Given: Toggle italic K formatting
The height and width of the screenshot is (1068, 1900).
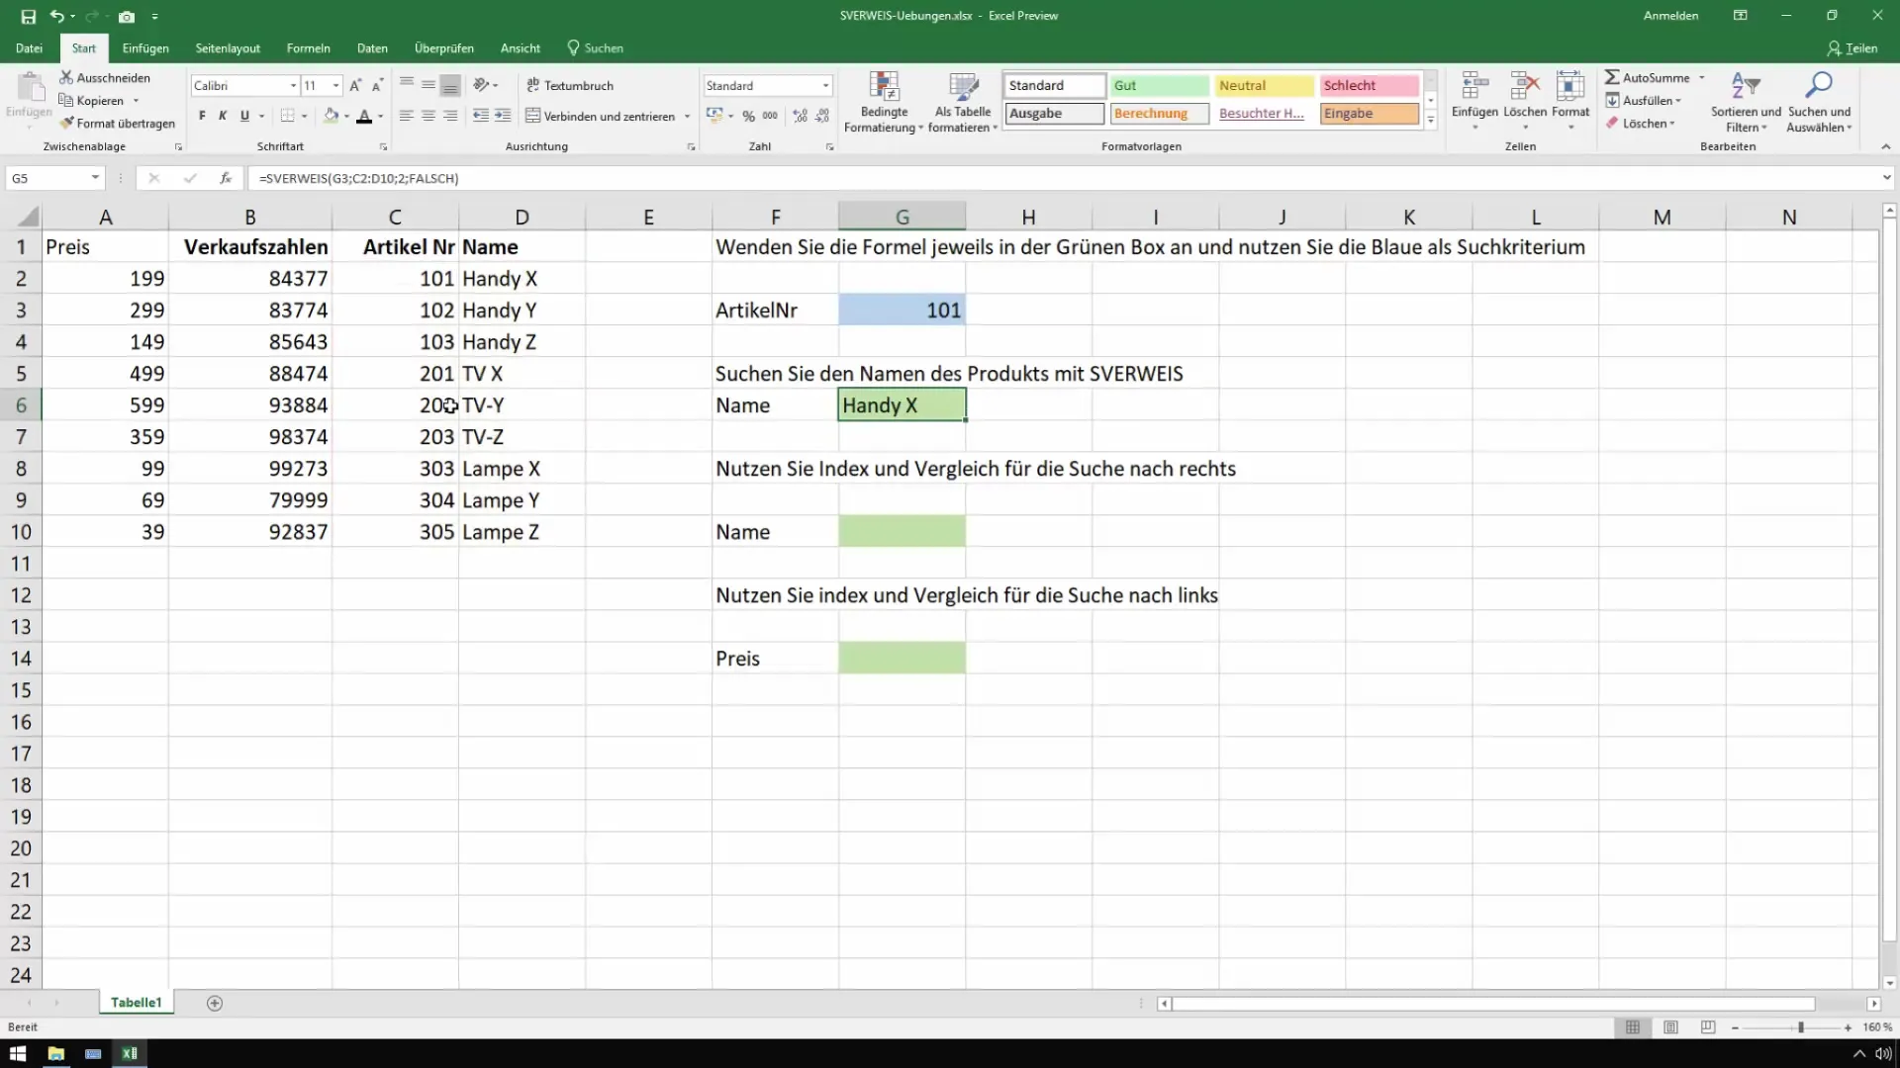Looking at the screenshot, I should [x=223, y=116].
